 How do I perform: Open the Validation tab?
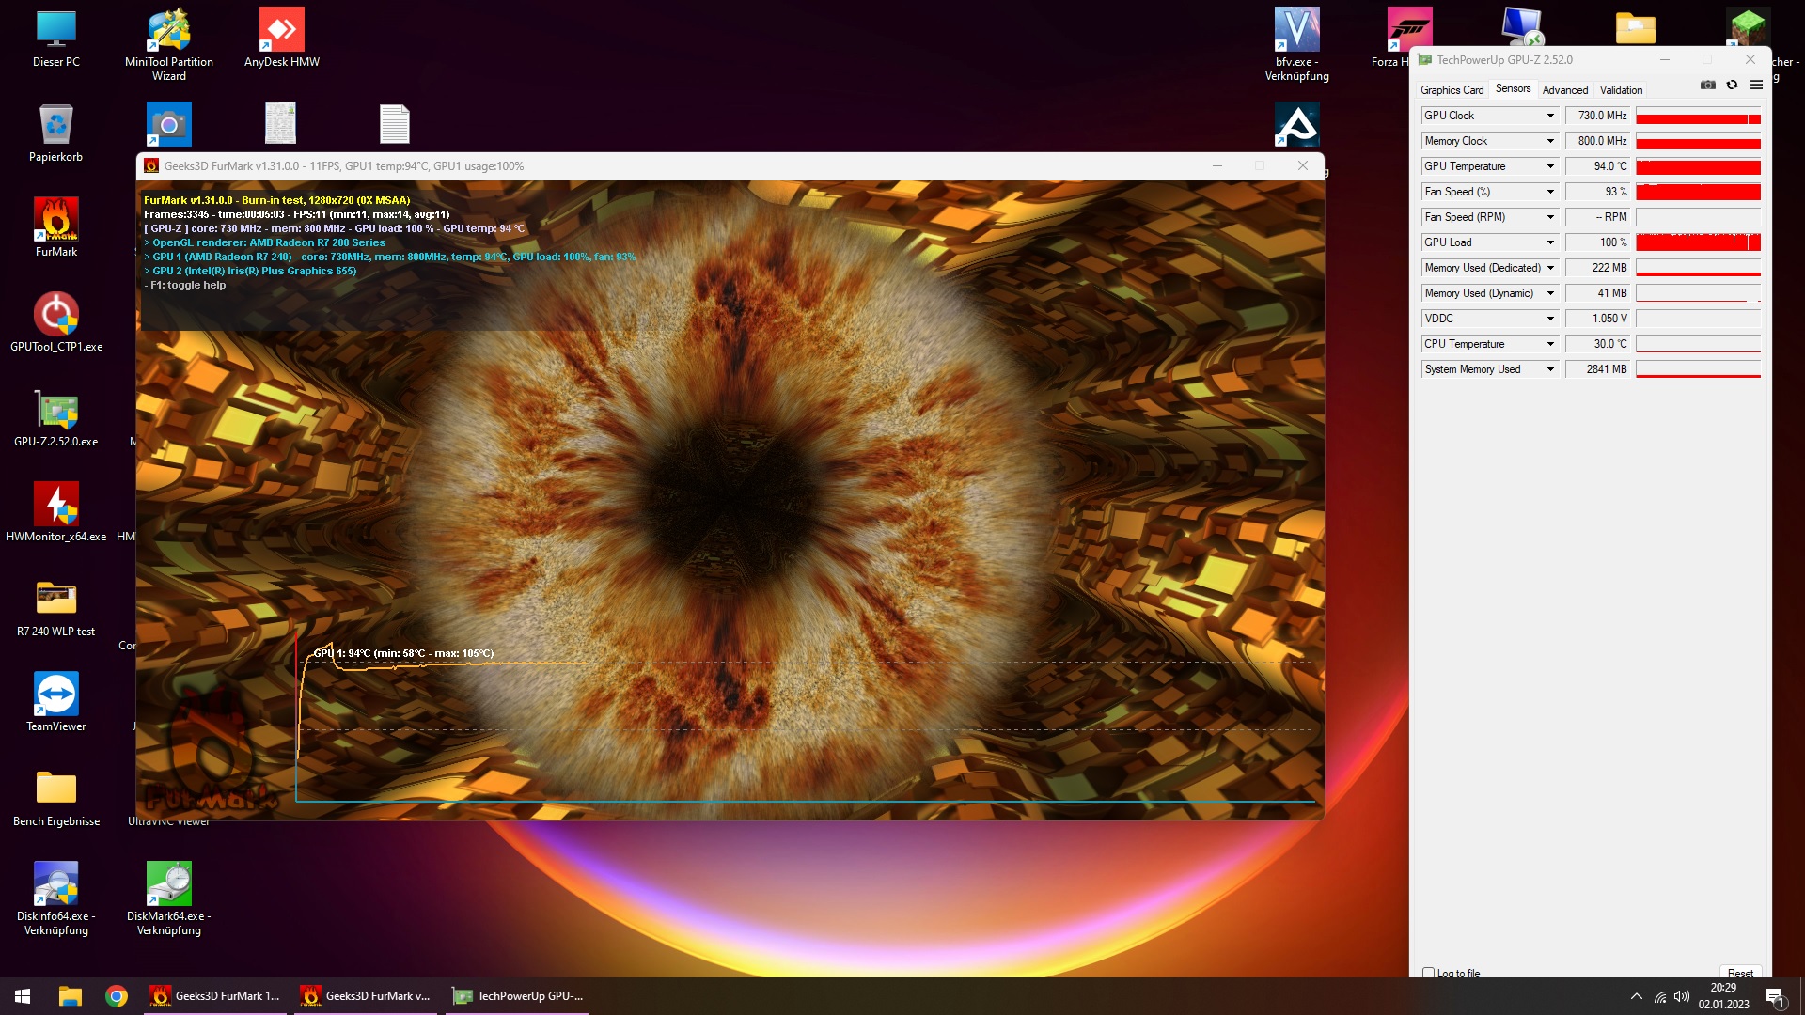pos(1621,90)
